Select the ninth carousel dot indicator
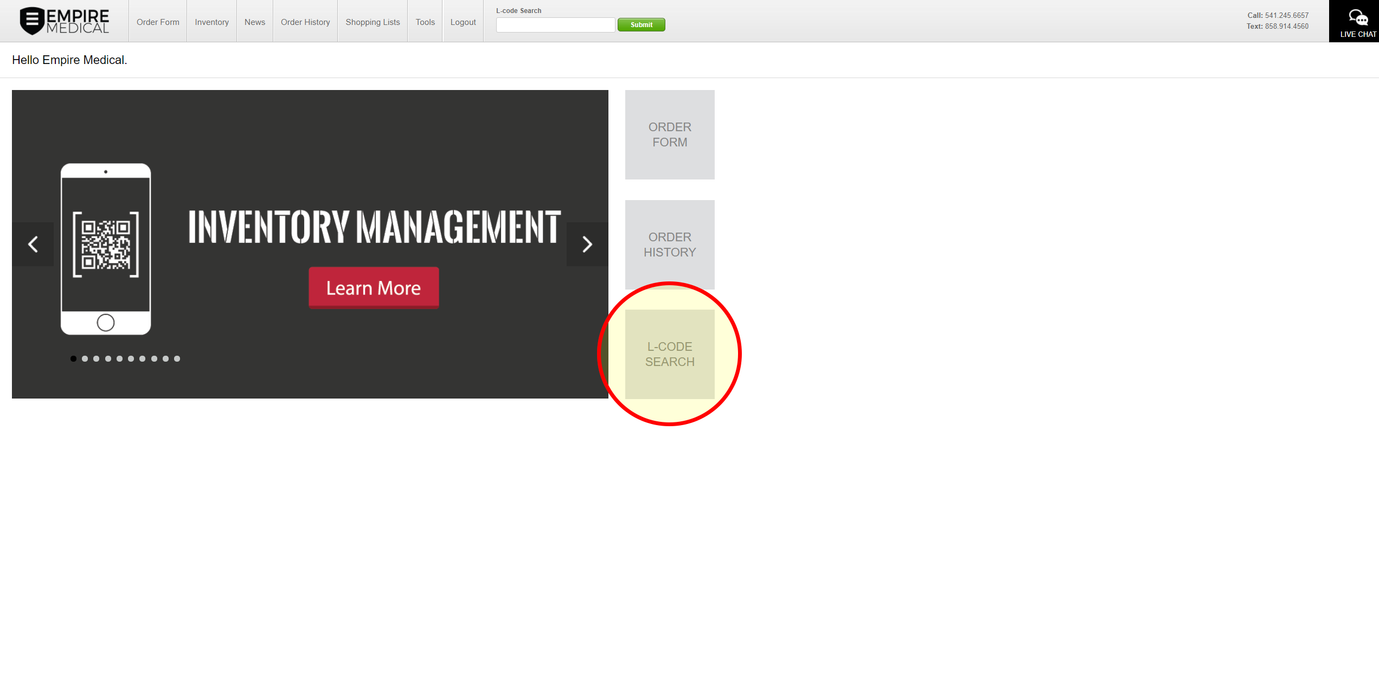The image size is (1379, 674). [x=165, y=358]
